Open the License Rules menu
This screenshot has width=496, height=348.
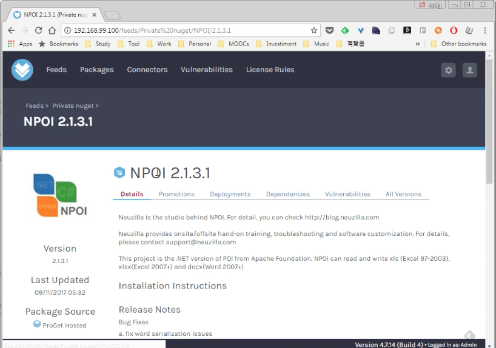pos(270,70)
